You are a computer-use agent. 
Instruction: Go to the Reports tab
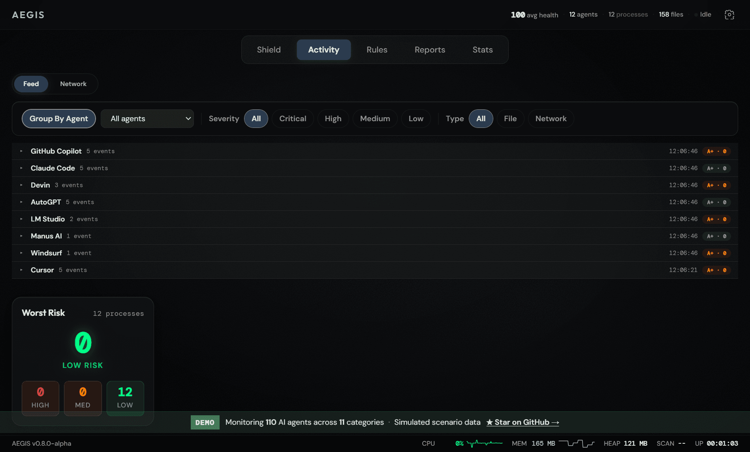(x=430, y=50)
